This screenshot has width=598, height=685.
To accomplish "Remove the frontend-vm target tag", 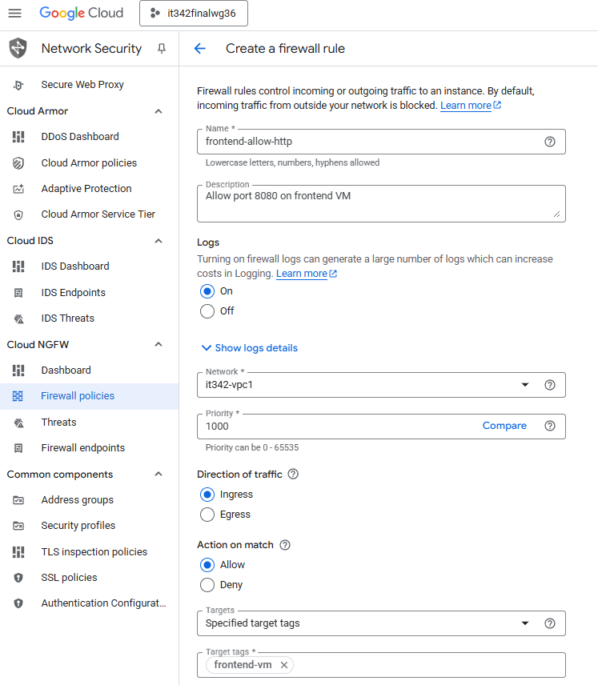I will point(284,665).
